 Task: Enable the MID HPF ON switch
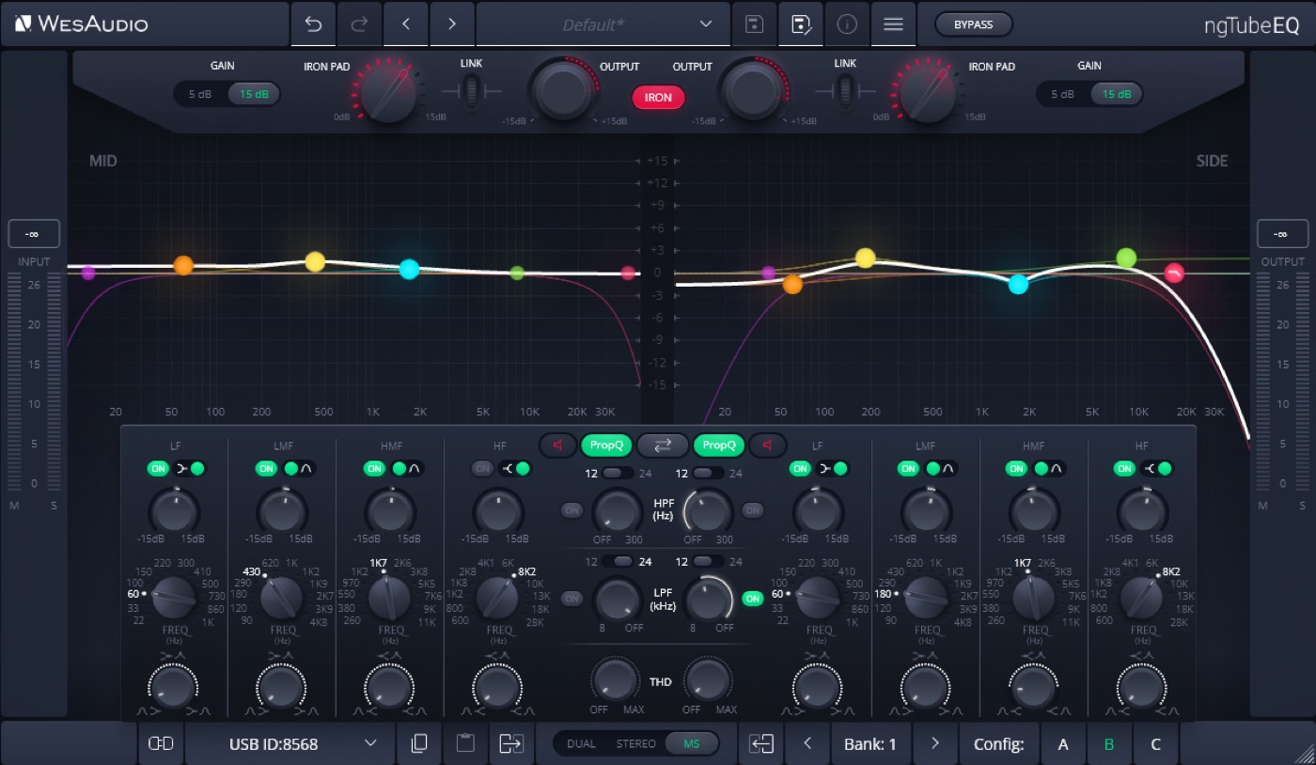(x=572, y=510)
